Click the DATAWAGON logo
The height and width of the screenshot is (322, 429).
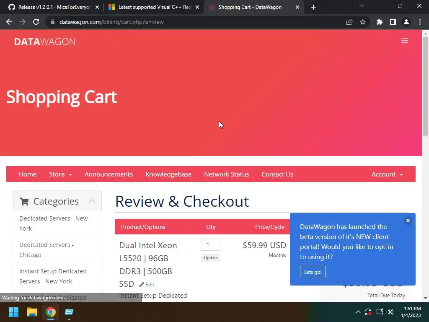[45, 42]
